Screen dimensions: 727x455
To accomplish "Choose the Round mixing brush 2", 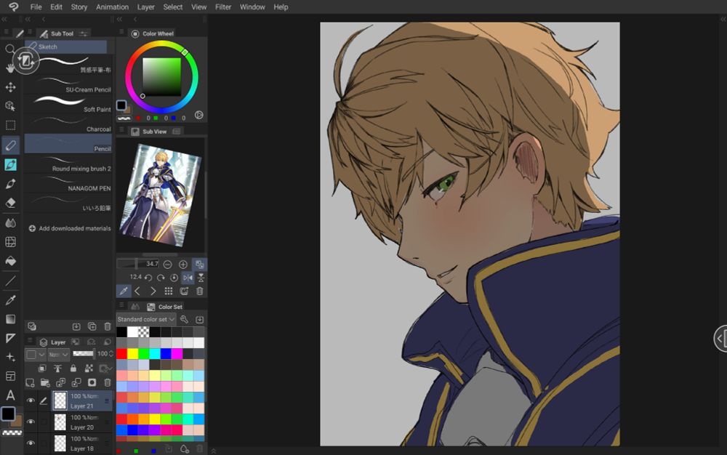I will pyautogui.click(x=68, y=164).
